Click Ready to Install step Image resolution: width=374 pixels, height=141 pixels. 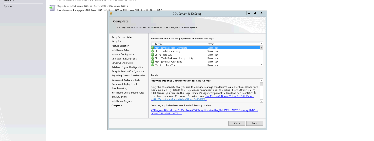coord(119,97)
